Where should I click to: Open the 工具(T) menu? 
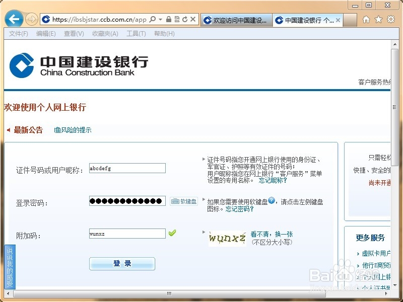coord(136,34)
